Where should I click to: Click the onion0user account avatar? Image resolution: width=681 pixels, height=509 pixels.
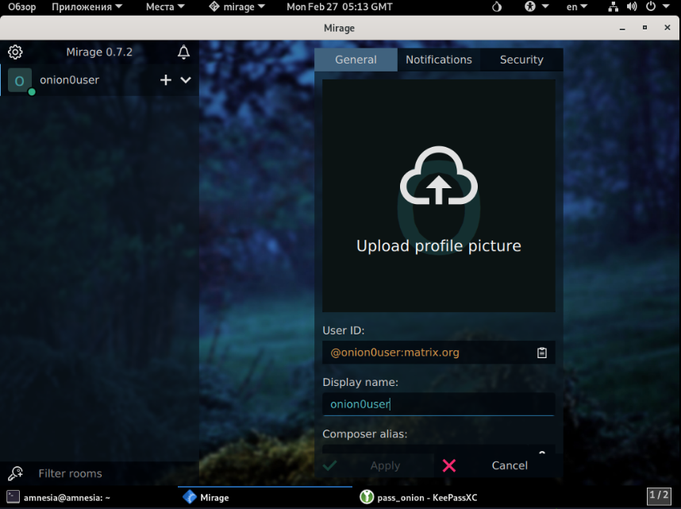20,80
